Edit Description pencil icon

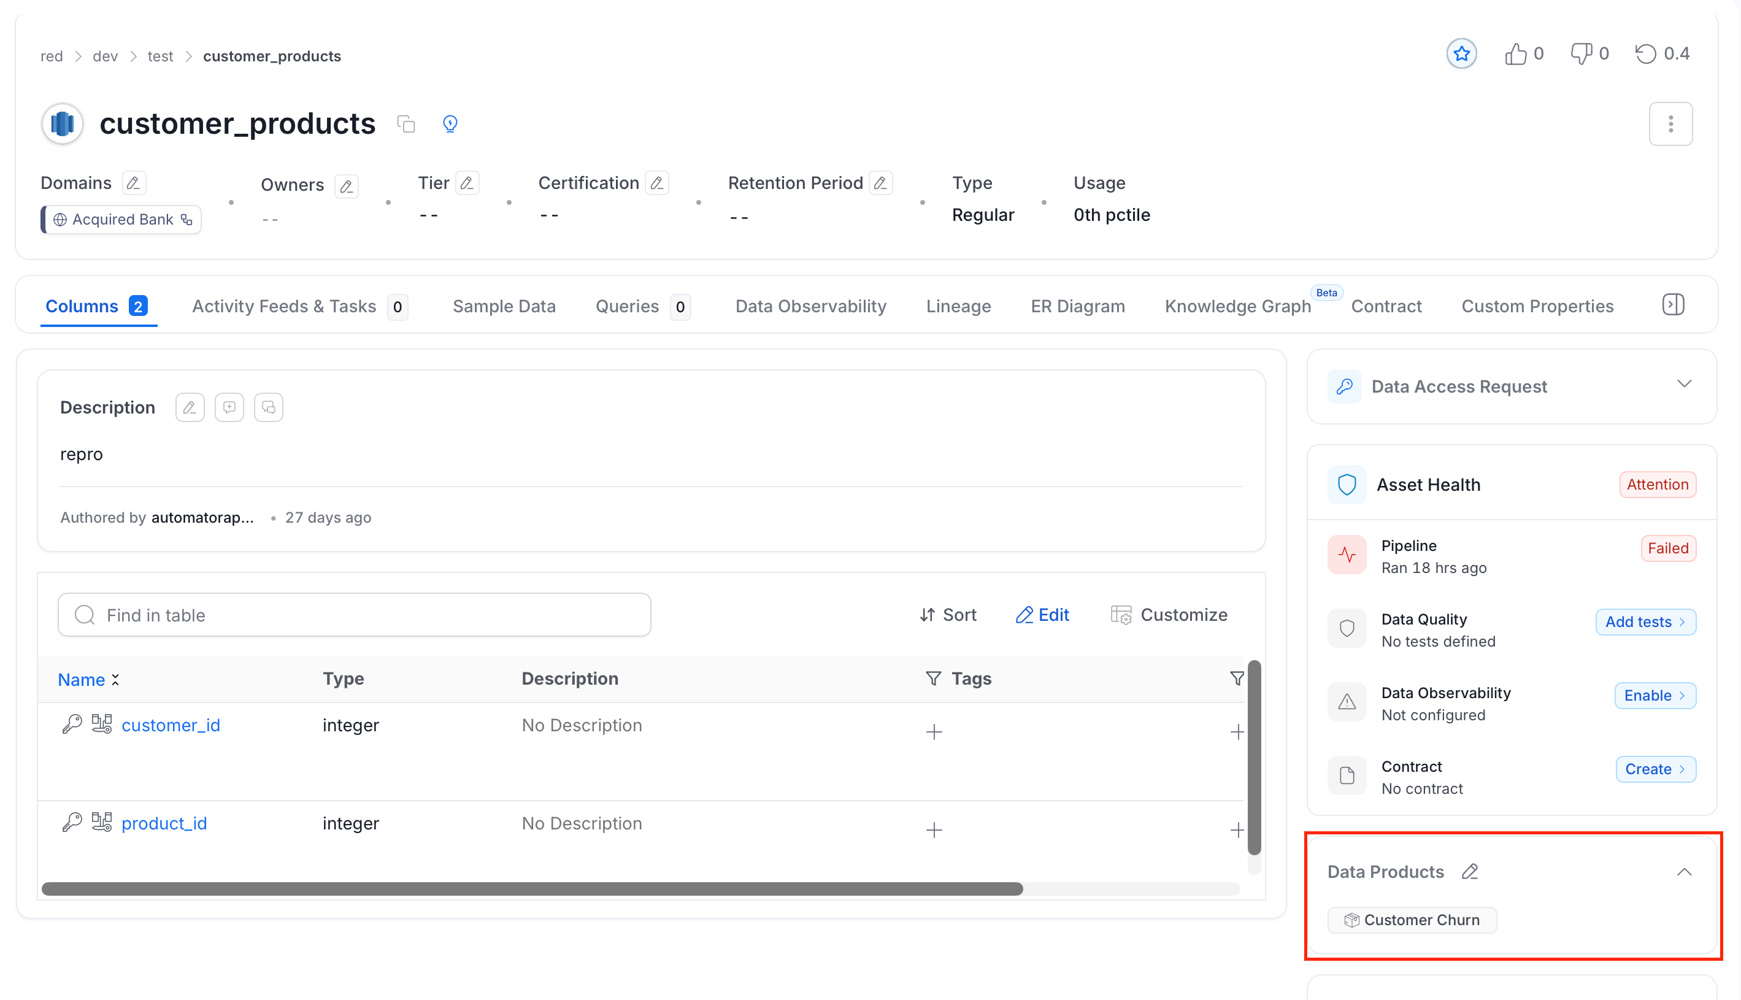(190, 407)
